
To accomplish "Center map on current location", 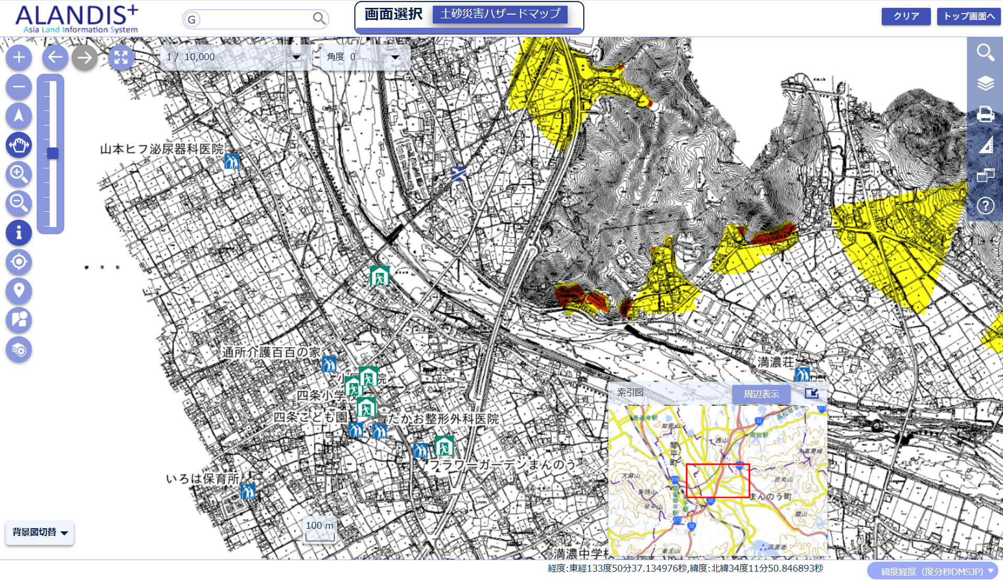I will 19,261.
